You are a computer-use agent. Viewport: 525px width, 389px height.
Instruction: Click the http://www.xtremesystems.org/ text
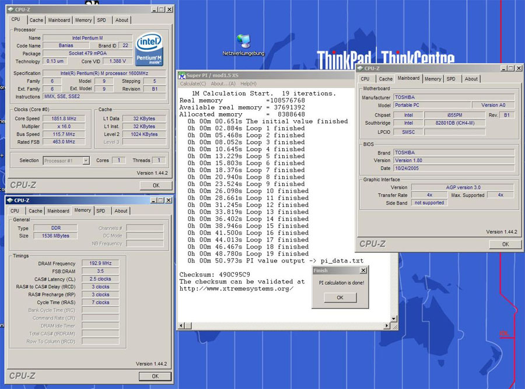236,289
